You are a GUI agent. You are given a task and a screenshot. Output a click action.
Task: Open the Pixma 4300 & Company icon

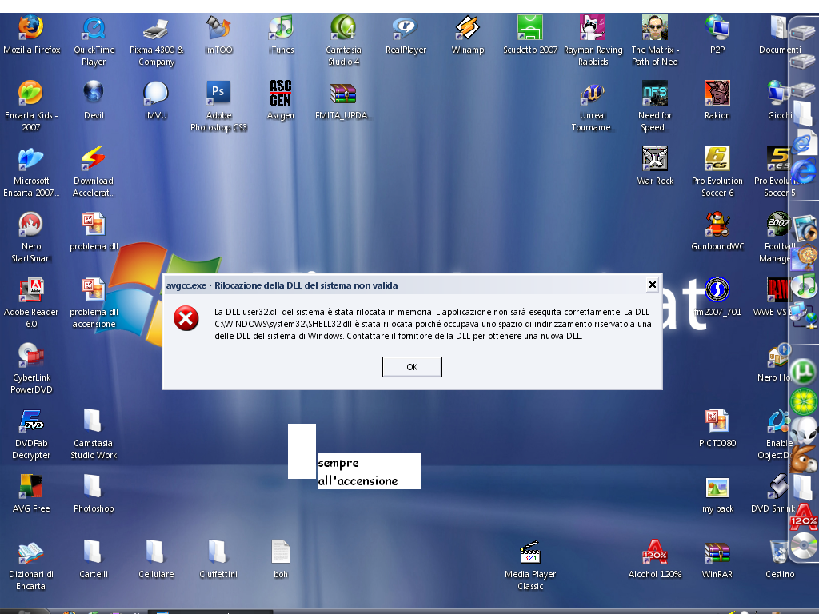click(x=156, y=42)
